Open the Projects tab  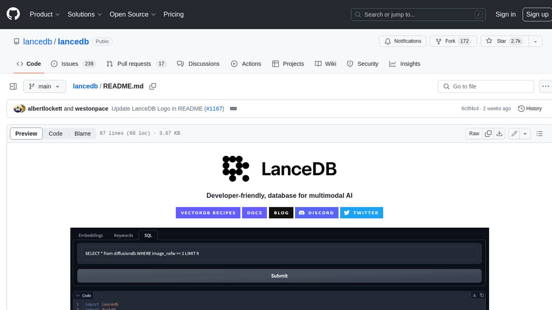288,64
